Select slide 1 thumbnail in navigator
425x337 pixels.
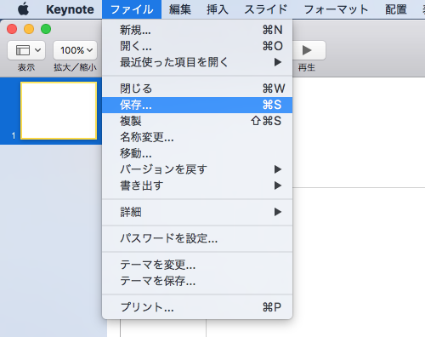coord(59,111)
